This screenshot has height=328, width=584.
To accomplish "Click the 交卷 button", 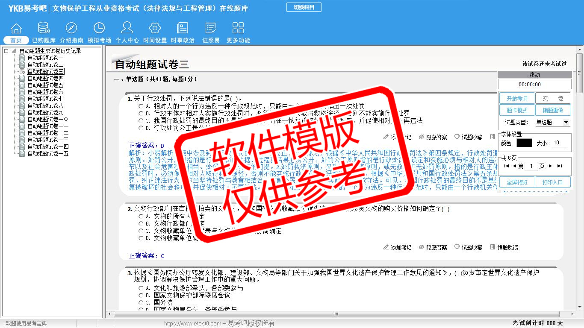I will pyautogui.click(x=553, y=98).
